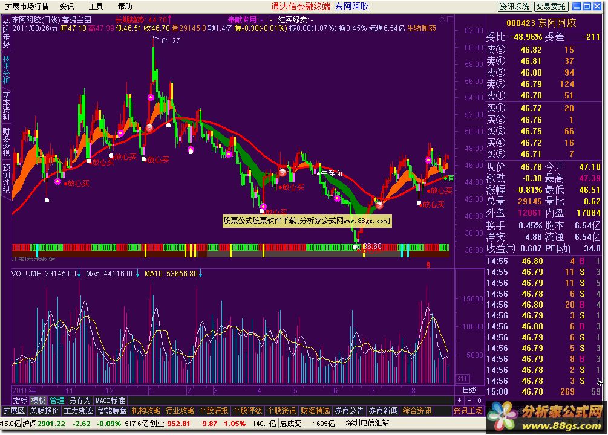608x435 pixels.
Task: Select the 指标 tab
Action: click(20, 401)
